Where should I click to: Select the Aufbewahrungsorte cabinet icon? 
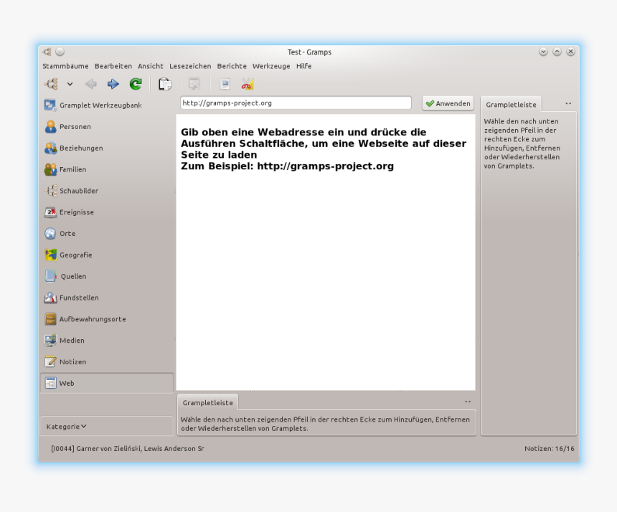pos(50,319)
